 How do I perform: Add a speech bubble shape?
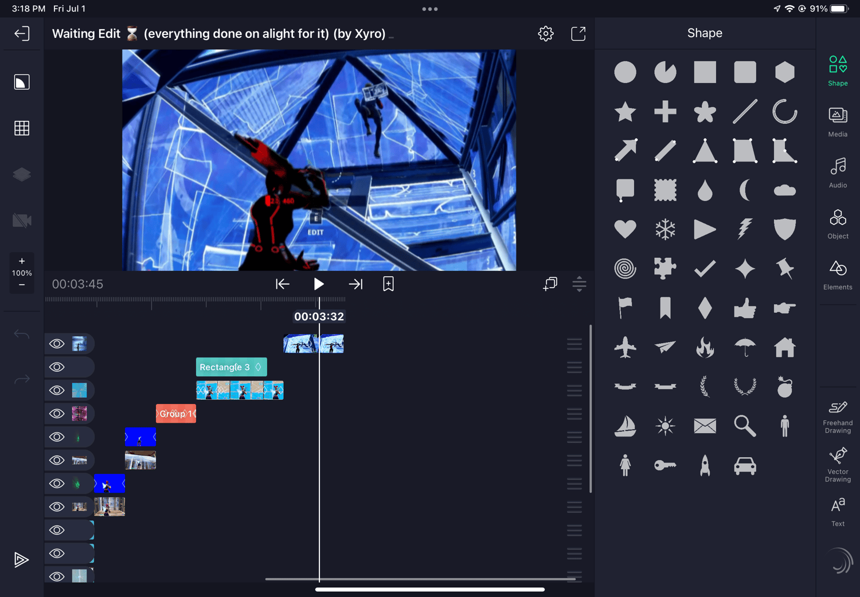625,190
